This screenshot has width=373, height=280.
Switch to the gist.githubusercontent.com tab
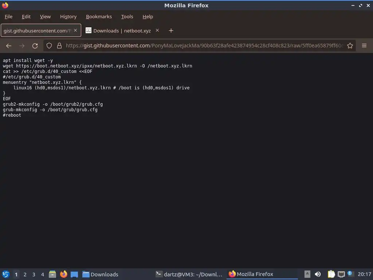pos(38,31)
